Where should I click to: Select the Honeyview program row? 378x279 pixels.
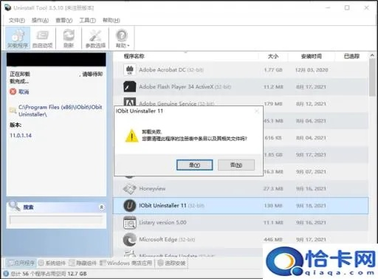[x=241, y=189]
